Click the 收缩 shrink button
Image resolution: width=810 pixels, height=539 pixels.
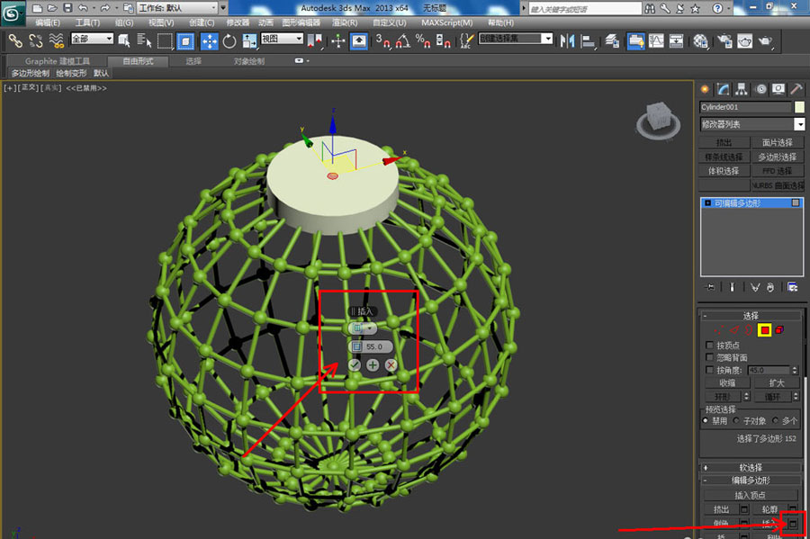727,383
